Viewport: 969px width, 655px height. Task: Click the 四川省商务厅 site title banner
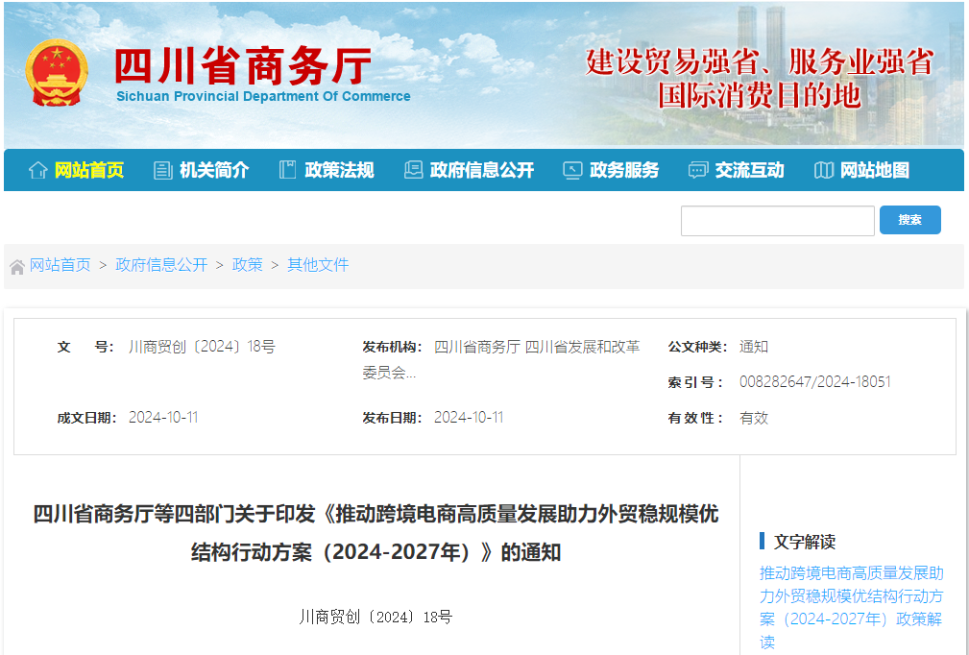pos(242,65)
